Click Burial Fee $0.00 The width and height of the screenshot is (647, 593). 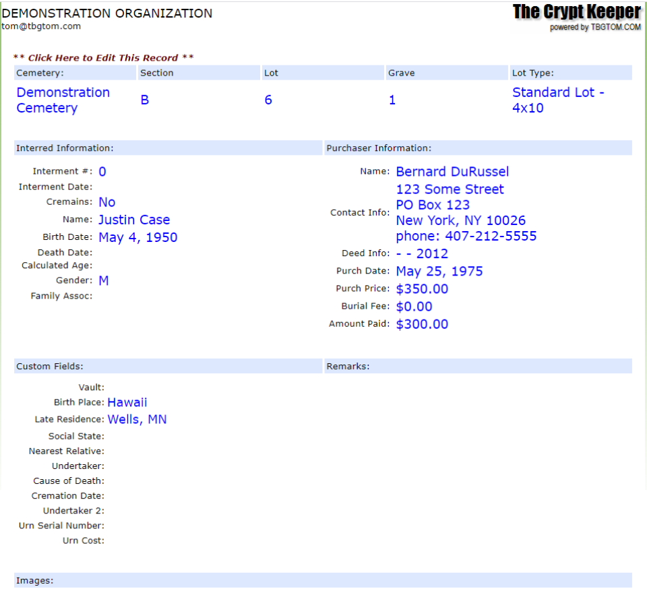click(x=414, y=307)
